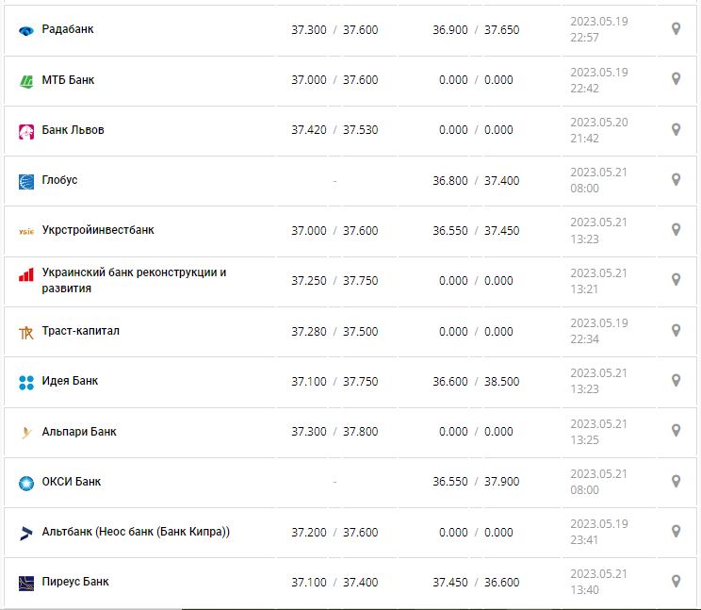Click Пиреус Банк rate 37.100 / 37.400
Viewport: 701px width, 610px height.
coord(334,582)
